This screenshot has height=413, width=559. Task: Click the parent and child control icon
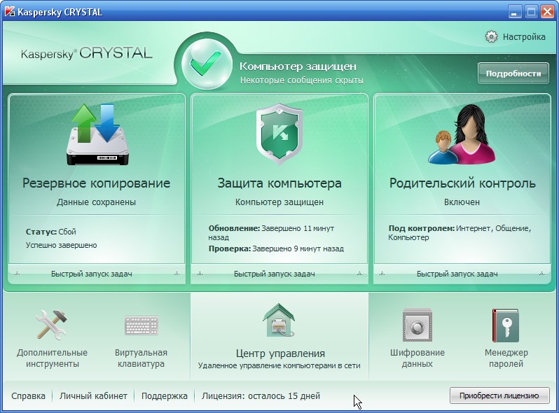coord(462,134)
